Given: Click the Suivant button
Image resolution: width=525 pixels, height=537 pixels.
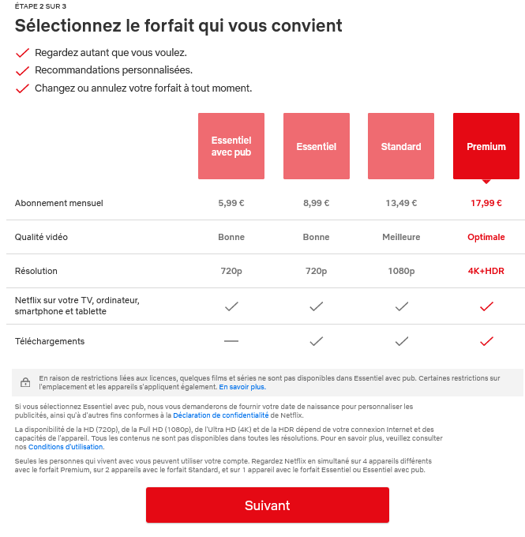Looking at the screenshot, I should [267, 505].
